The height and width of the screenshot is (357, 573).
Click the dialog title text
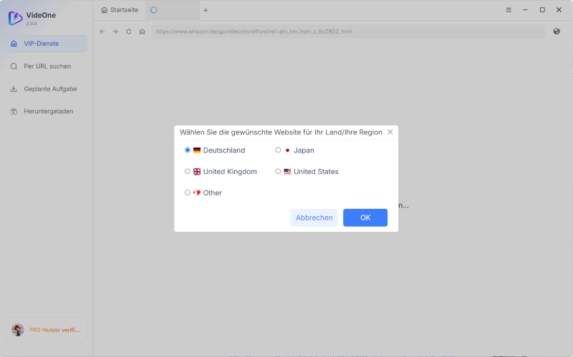tap(281, 132)
